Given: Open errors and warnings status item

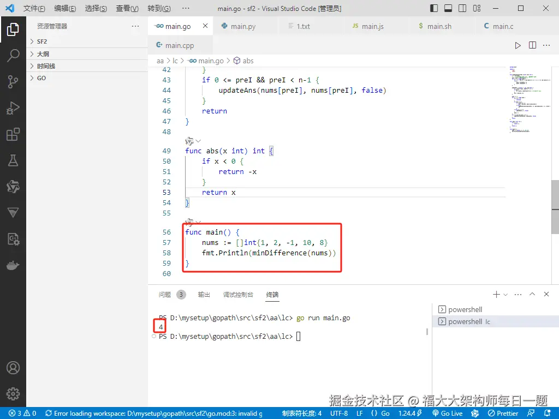Looking at the screenshot, I should 22,414.
